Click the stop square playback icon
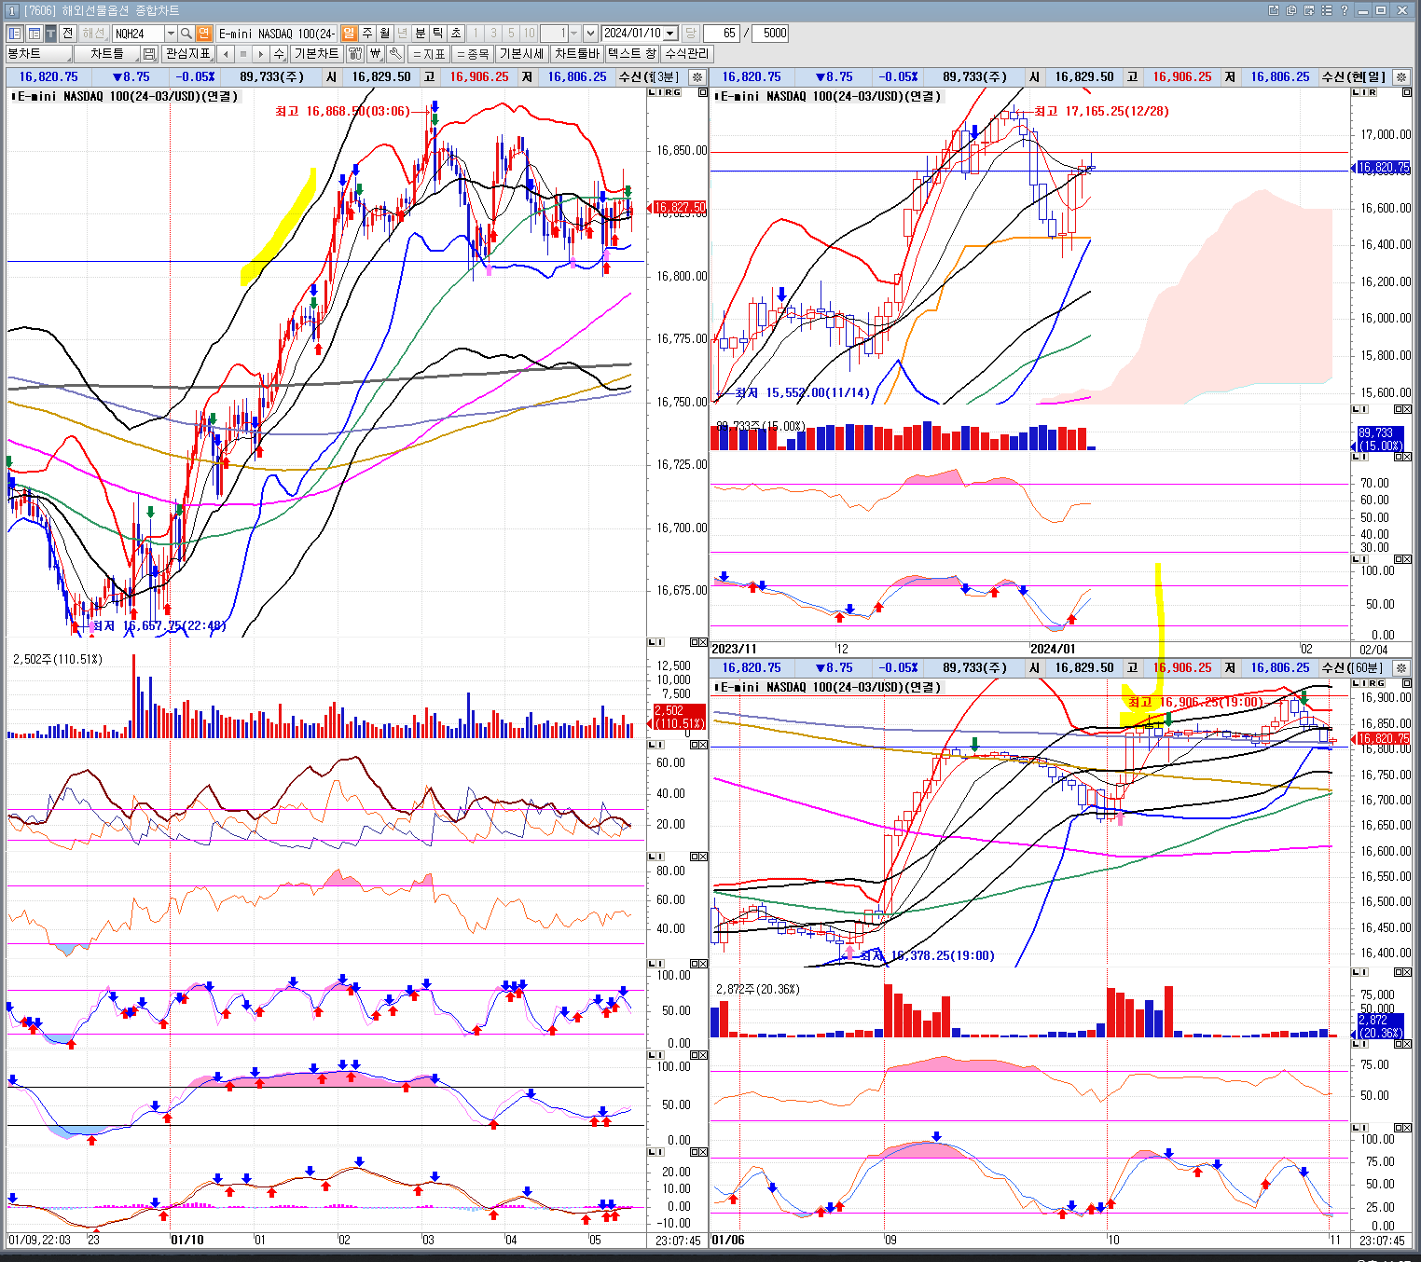This screenshot has width=1421, height=1262. click(243, 54)
